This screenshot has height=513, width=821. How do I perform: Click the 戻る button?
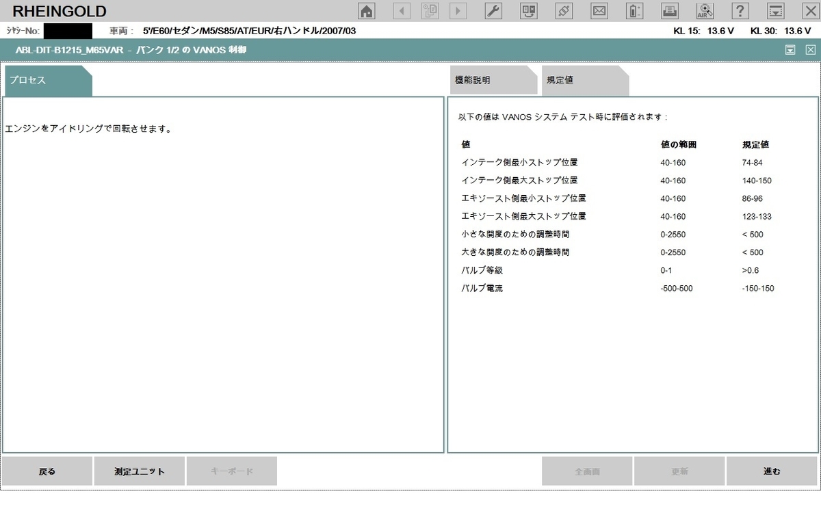point(47,471)
